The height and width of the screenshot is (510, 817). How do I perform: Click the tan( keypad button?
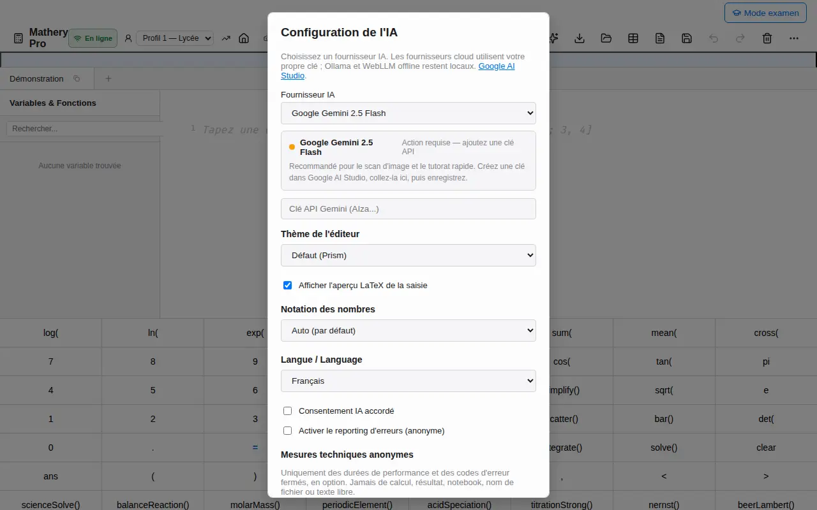pos(664,361)
